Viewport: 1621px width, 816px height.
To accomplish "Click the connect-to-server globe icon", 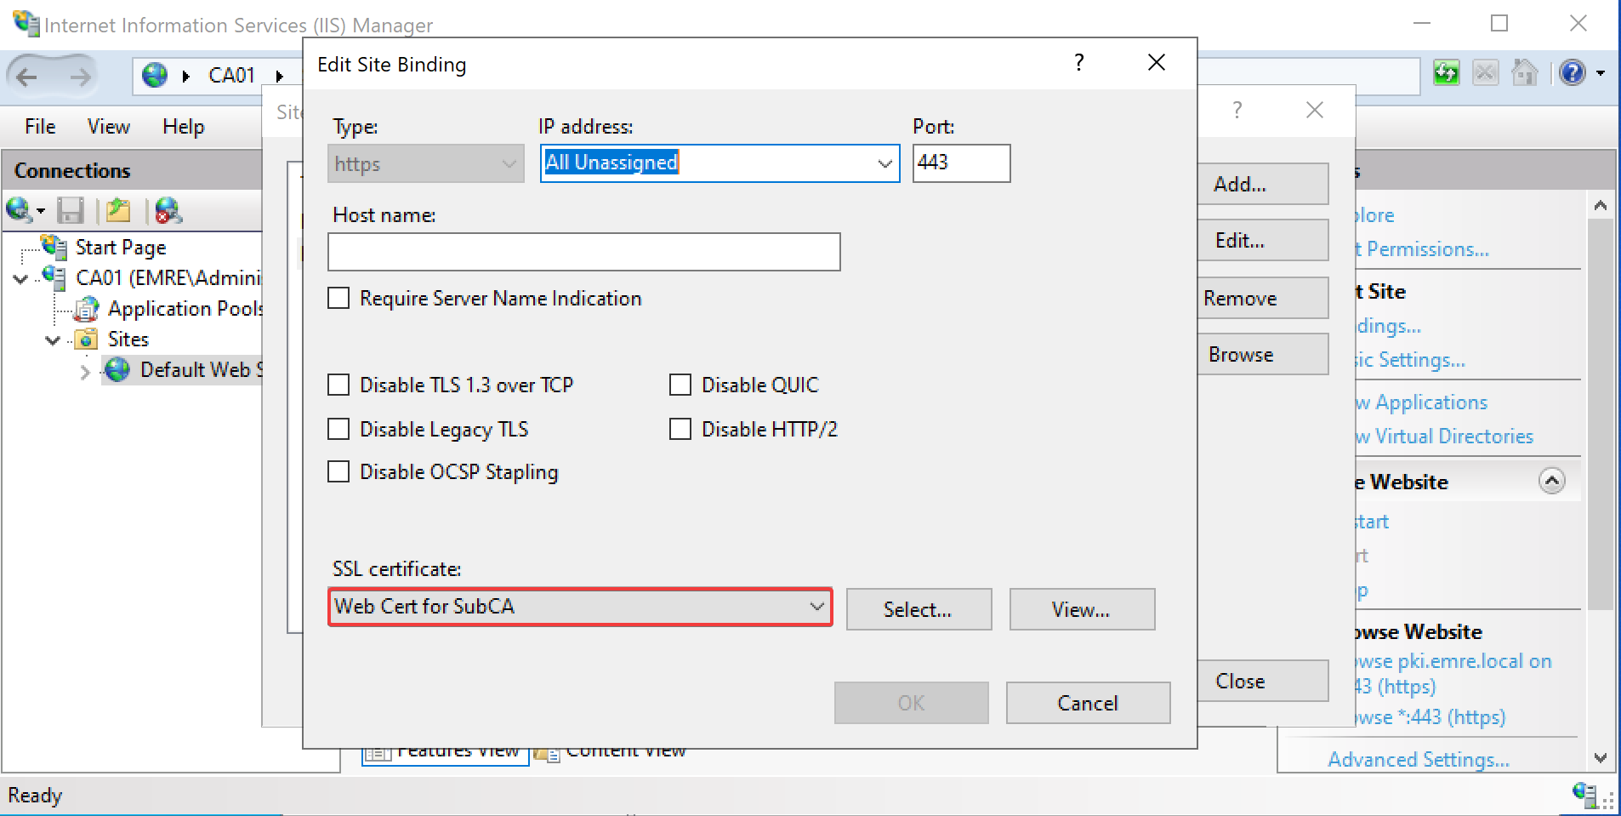I will (x=19, y=209).
